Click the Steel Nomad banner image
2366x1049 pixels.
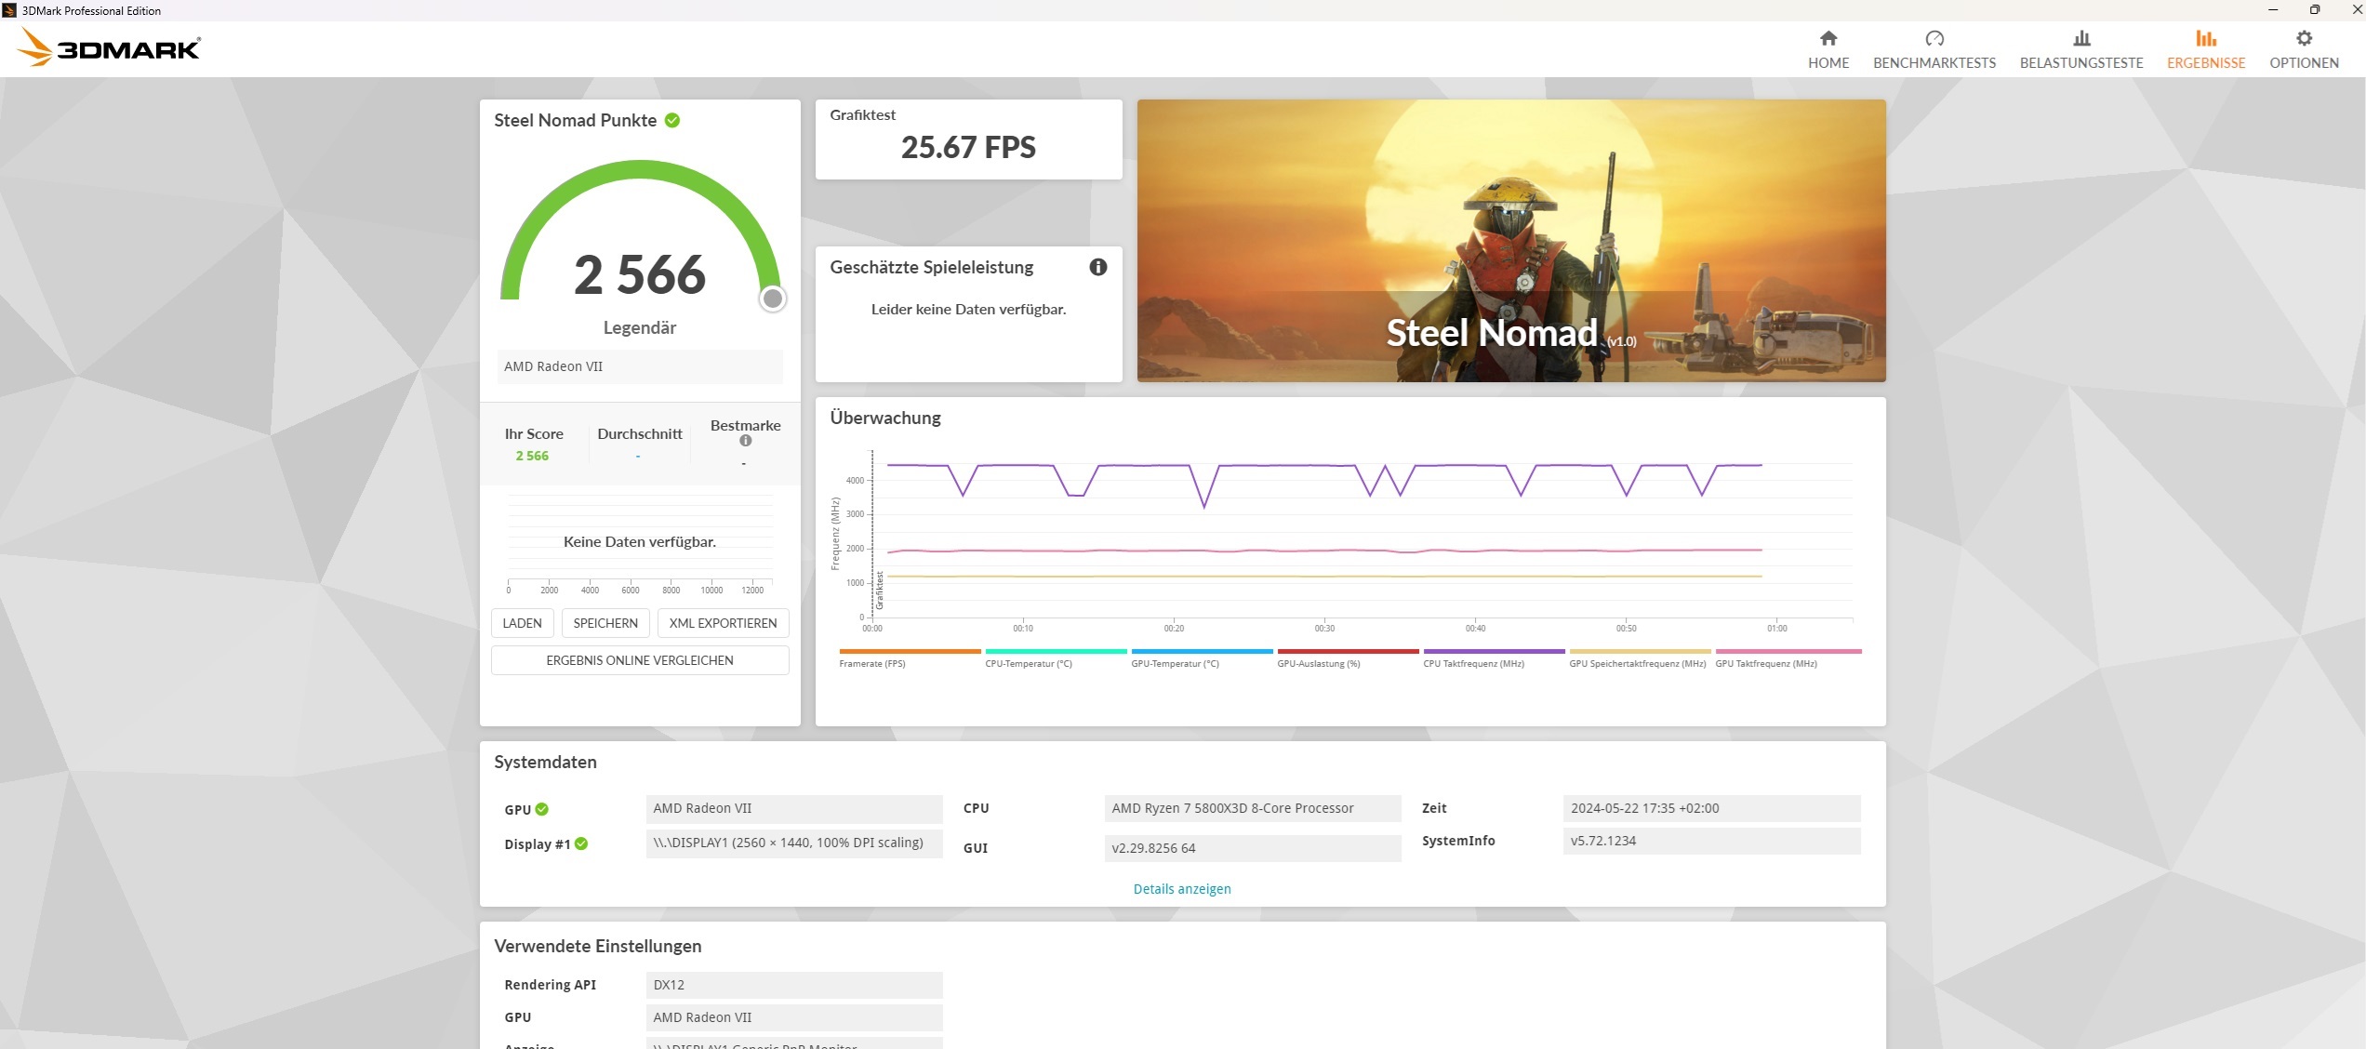pos(1510,240)
